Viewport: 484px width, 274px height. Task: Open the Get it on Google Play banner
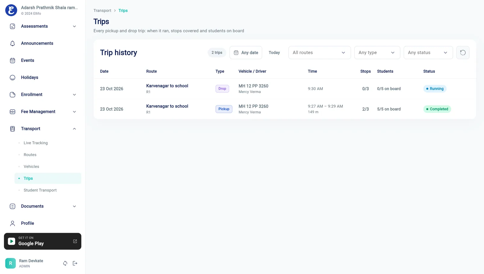tap(43, 241)
